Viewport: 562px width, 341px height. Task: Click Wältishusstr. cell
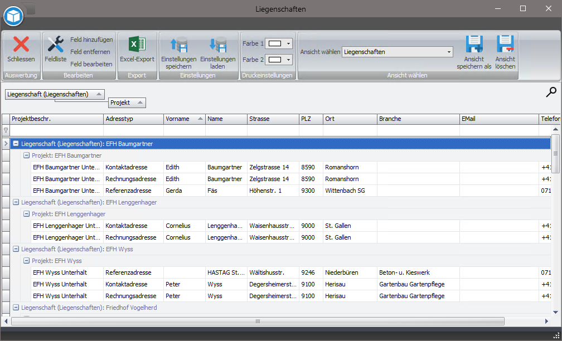273,272
